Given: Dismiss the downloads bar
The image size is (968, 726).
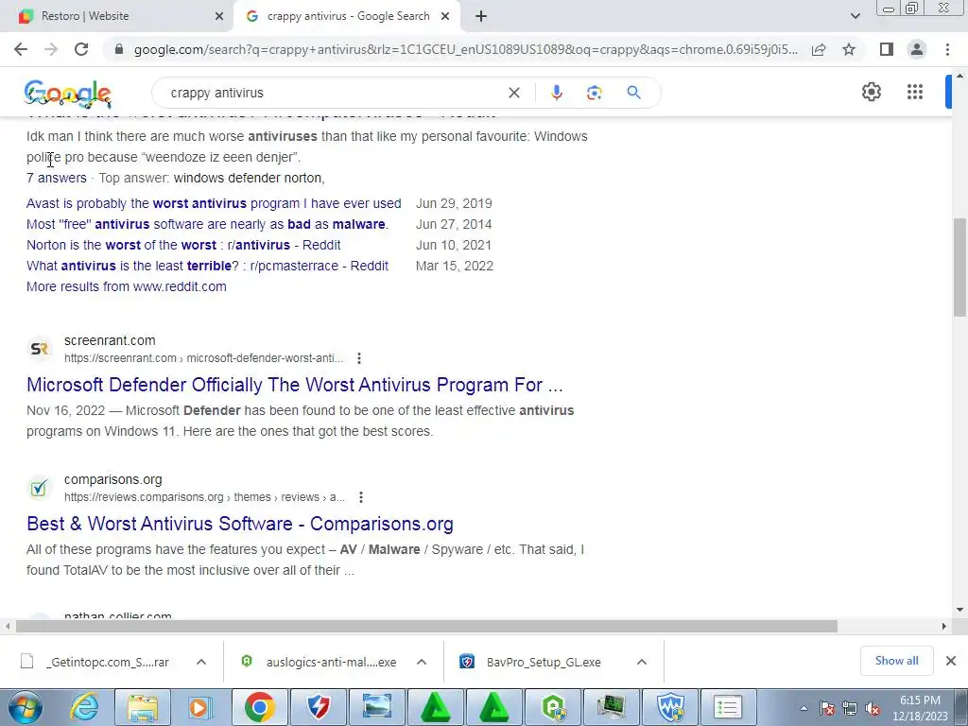Looking at the screenshot, I should click(951, 661).
